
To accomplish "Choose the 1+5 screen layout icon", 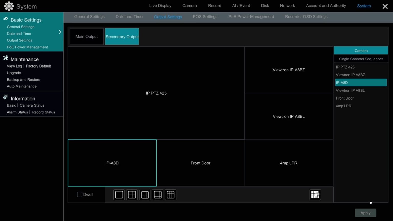I will (x=145, y=195).
